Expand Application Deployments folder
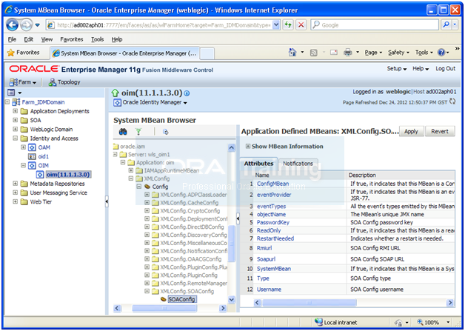The height and width of the screenshot is (331, 465). (15, 111)
